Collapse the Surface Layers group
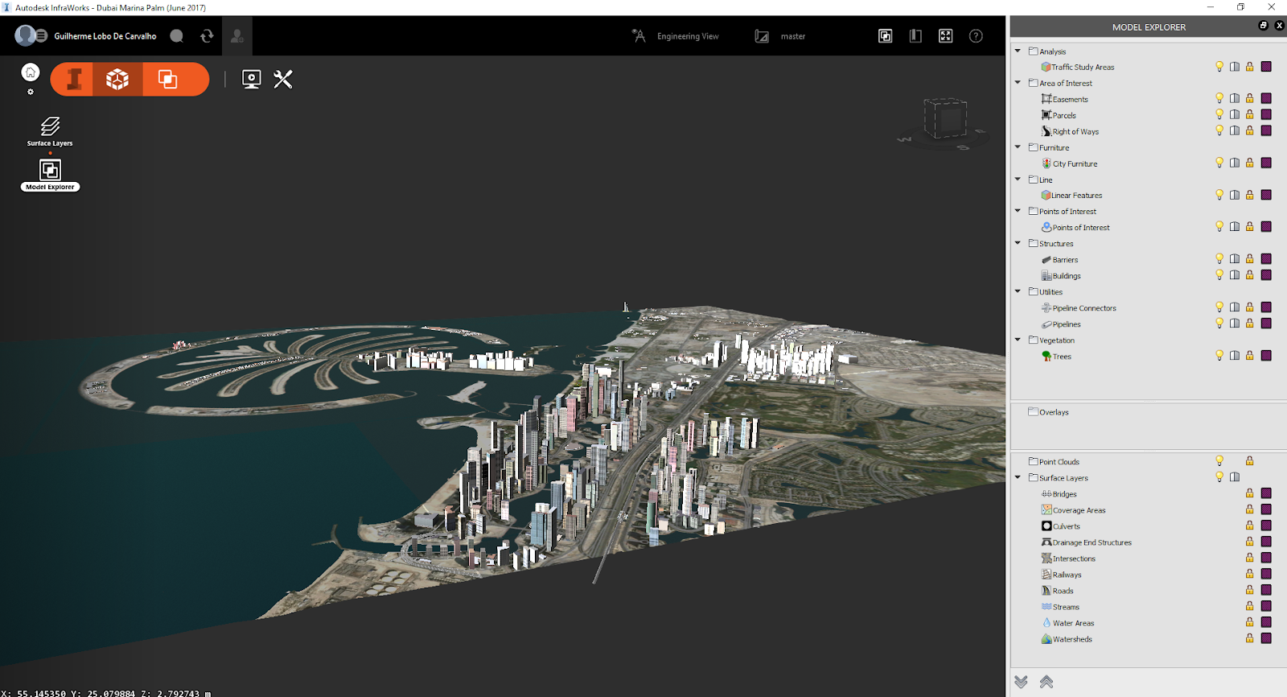Image resolution: width=1287 pixels, height=697 pixels. tap(1018, 477)
